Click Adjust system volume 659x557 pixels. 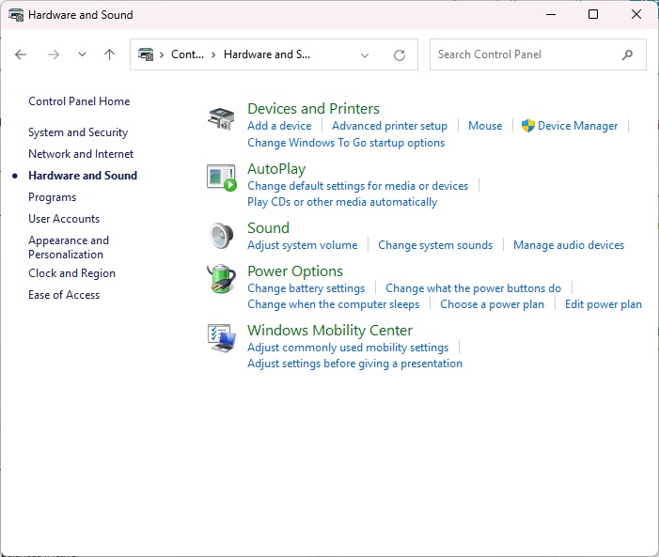(303, 245)
